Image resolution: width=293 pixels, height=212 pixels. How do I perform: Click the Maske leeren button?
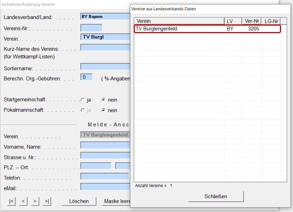click(x=116, y=201)
